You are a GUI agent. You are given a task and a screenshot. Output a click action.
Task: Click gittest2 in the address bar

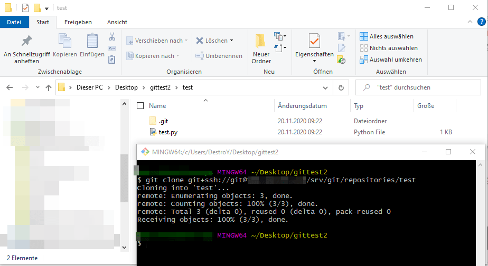160,87
